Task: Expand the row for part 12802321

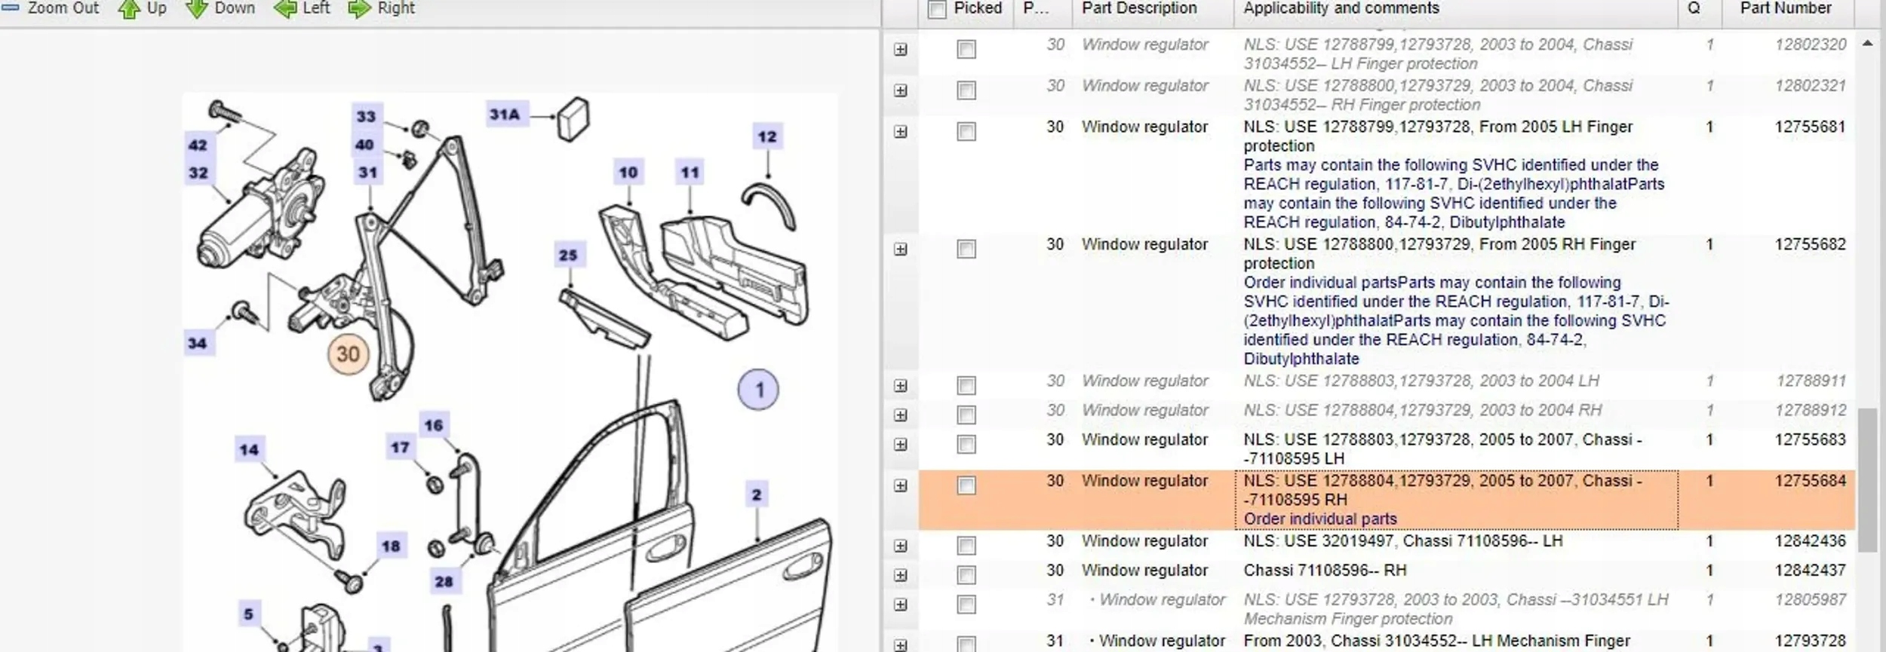Action: point(901,91)
